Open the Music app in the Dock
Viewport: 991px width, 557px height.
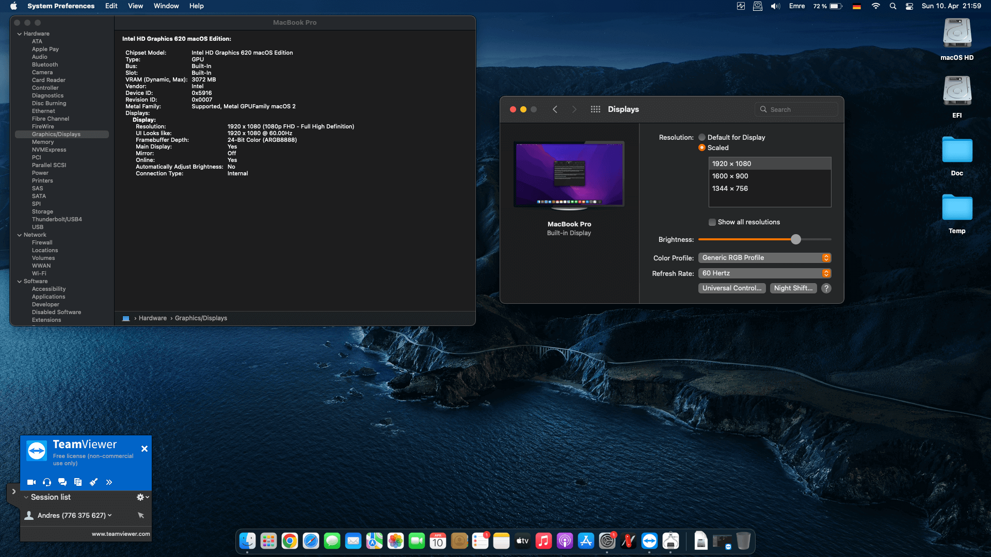click(x=544, y=541)
